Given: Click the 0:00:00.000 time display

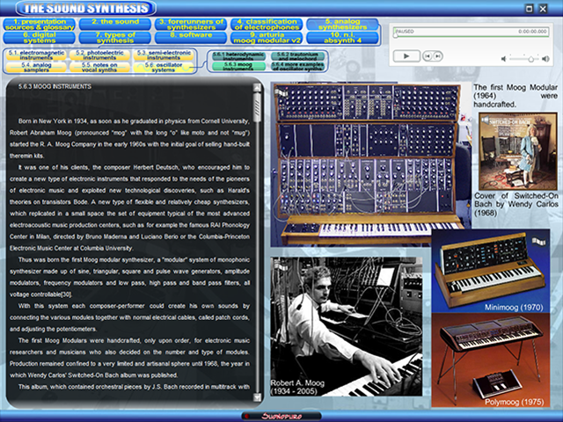Looking at the screenshot, I should point(532,32).
